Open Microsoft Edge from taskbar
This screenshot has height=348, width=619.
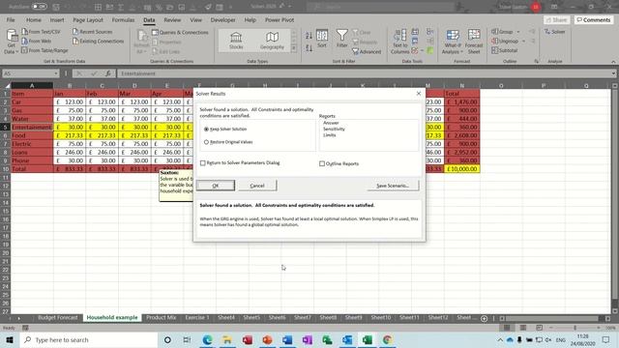click(x=207, y=339)
